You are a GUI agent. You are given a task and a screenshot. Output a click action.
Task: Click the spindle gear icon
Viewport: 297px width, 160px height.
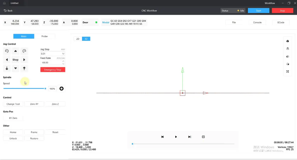click(61, 88)
